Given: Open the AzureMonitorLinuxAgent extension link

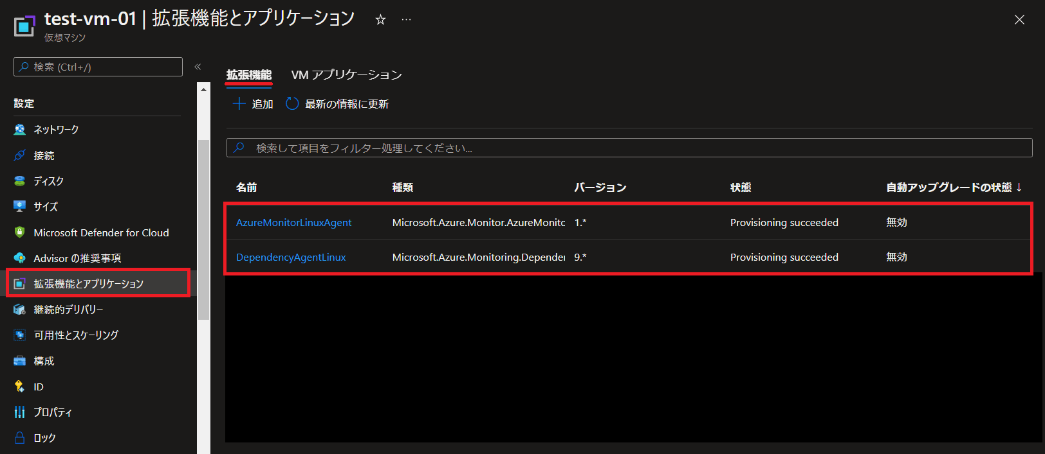Looking at the screenshot, I should (x=293, y=223).
